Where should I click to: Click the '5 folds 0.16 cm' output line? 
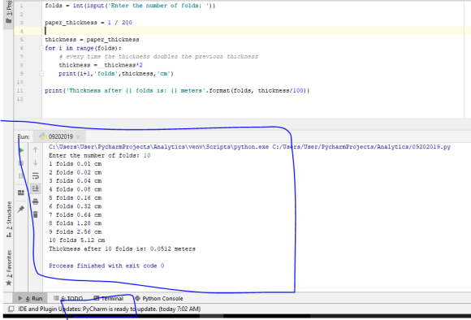coord(75,198)
